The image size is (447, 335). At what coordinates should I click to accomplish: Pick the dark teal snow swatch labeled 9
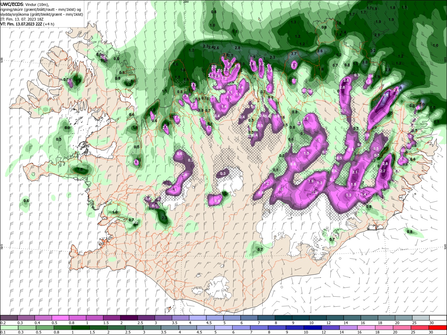[x=300, y=318]
